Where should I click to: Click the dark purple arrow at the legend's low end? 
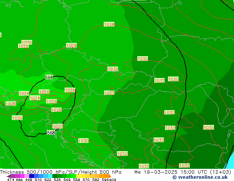coord(8,176)
